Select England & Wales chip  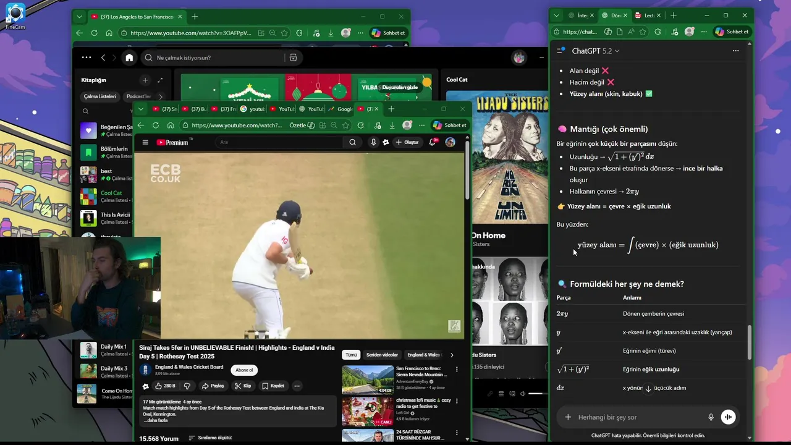click(423, 355)
